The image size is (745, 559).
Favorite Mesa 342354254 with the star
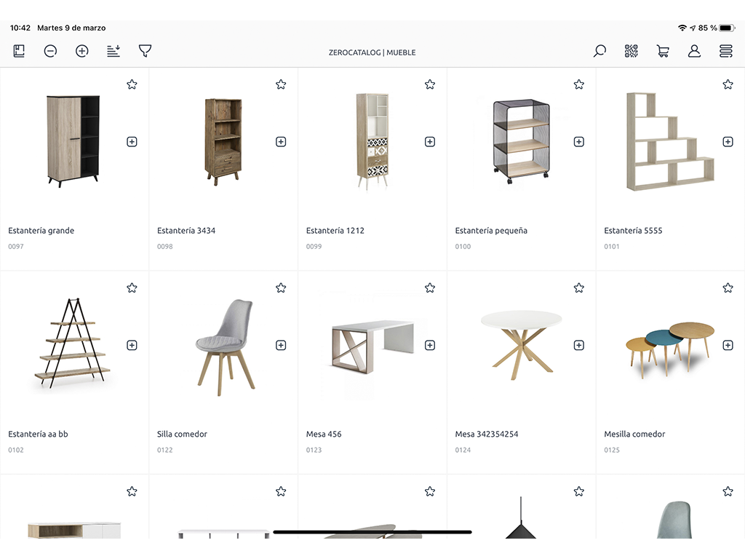(578, 288)
